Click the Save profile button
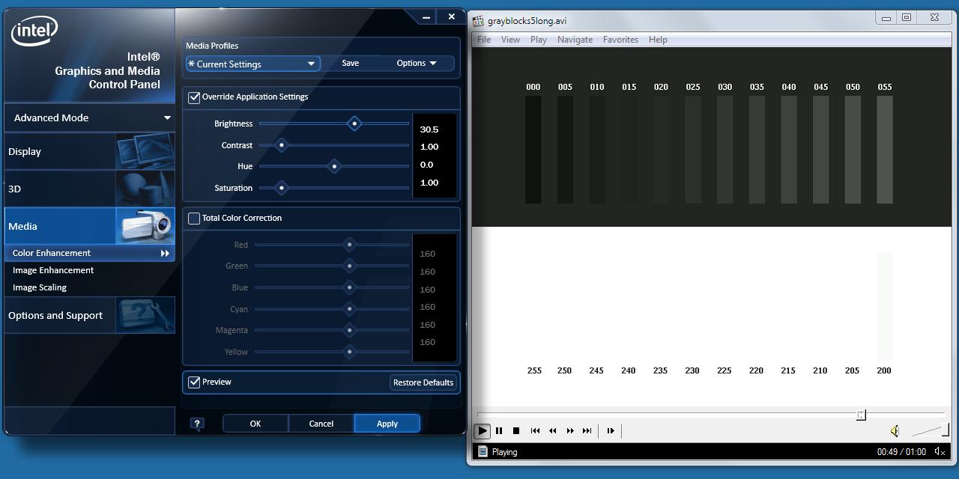This screenshot has height=479, width=959. click(351, 64)
